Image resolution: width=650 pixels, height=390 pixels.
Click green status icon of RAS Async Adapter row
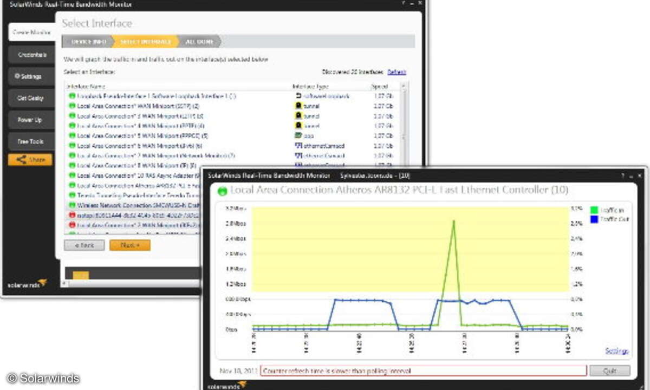(71, 175)
